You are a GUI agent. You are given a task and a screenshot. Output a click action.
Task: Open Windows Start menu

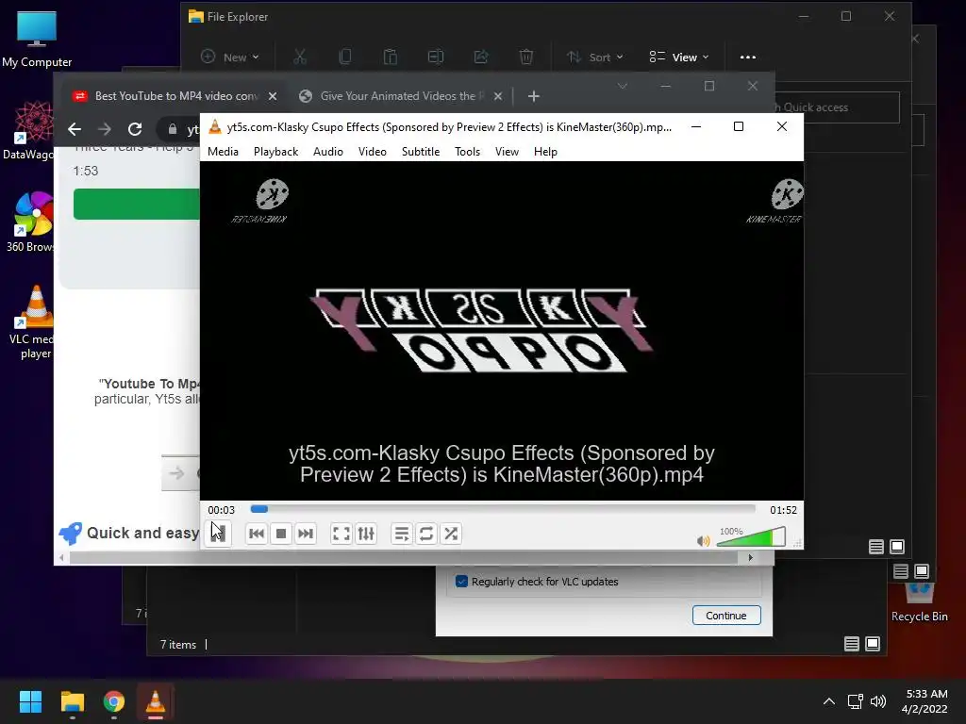30,701
